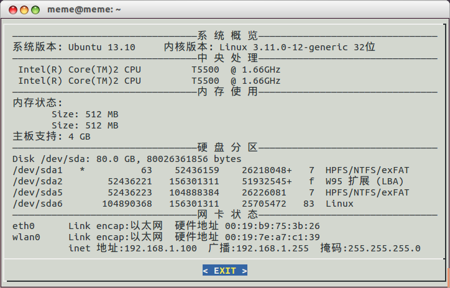Click the wlan0 interface name
Image resolution: width=450 pixels, height=288 pixels.
click(x=26, y=237)
